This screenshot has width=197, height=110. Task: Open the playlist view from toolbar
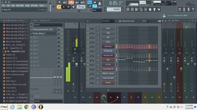128,9
